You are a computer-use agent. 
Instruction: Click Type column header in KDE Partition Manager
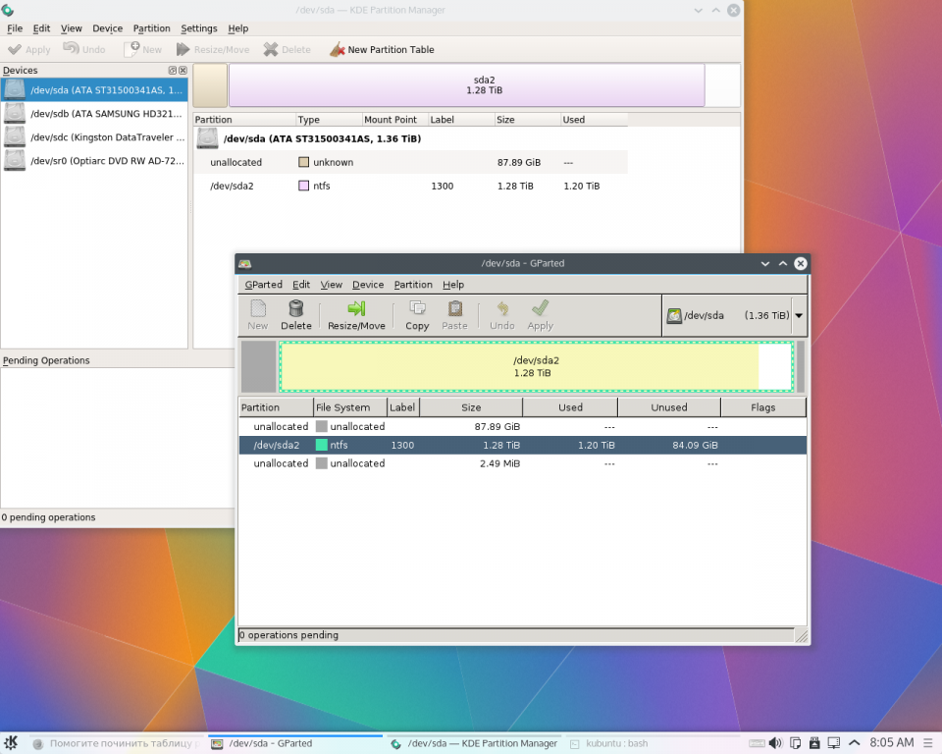pyautogui.click(x=330, y=120)
